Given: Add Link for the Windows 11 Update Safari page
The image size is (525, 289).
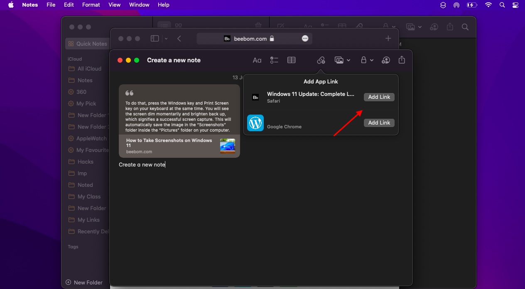Looking at the screenshot, I should [378, 97].
